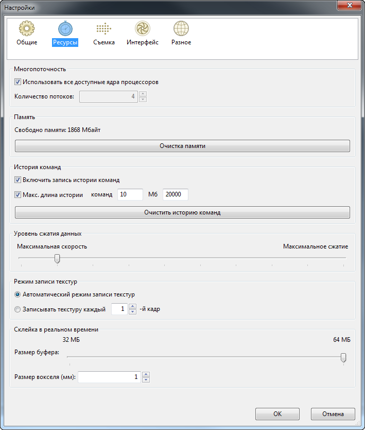Viewport: 365px width, 430px height.
Task: Click the Размер буфера slider handle
Action: tap(343, 358)
